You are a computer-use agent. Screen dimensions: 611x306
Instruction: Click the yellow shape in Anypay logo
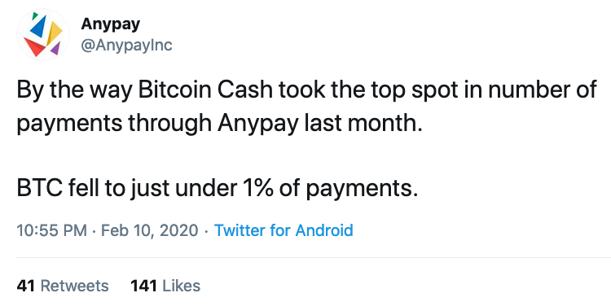[54, 33]
